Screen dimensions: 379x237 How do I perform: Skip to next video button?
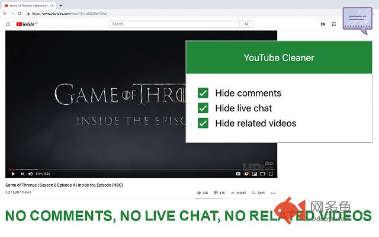[x=23, y=174]
